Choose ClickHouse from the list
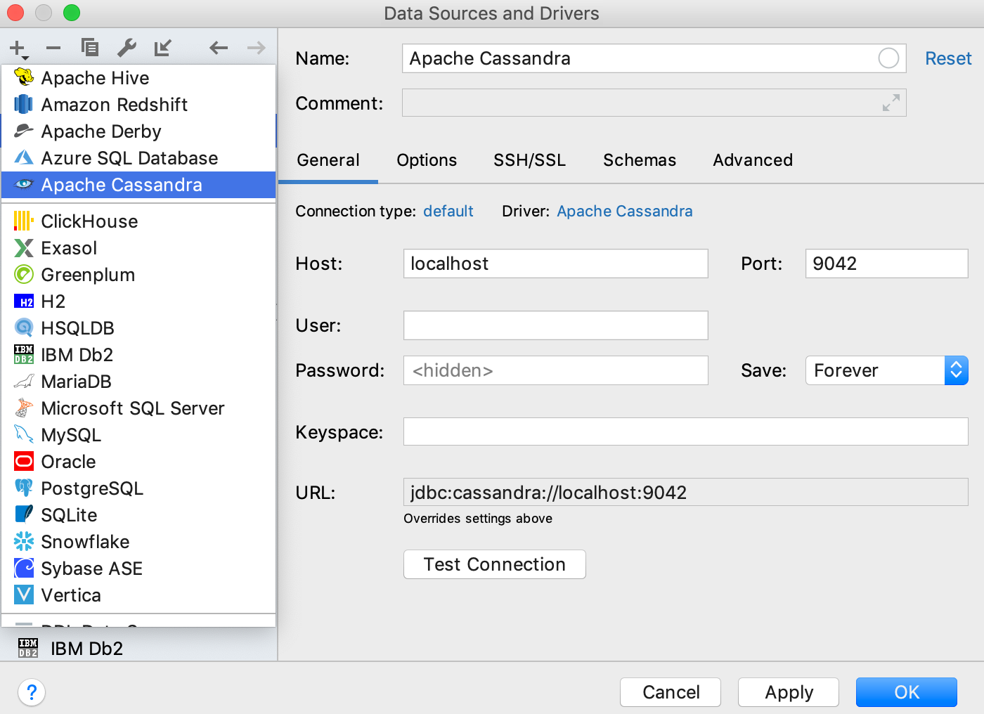The width and height of the screenshot is (984, 714). point(138,221)
